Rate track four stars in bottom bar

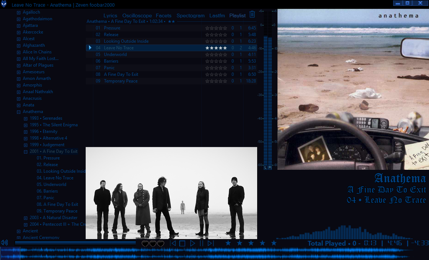tap(262, 243)
